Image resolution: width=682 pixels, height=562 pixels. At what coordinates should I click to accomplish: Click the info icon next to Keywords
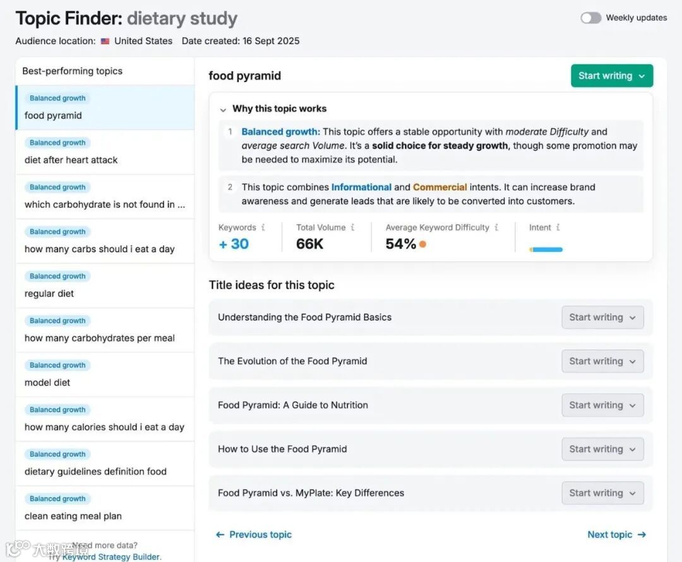pyautogui.click(x=263, y=228)
